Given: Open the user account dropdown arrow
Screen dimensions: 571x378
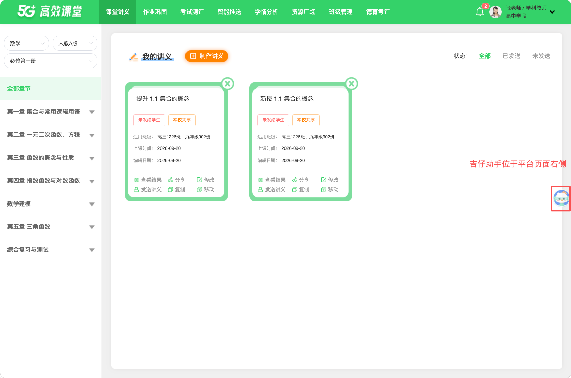Looking at the screenshot, I should [552, 12].
